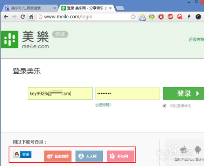
Task: Open the round color wheel extension icon
Action: coord(198,17)
